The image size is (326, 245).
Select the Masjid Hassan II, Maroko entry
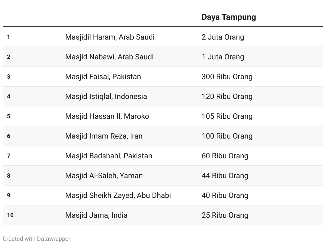tap(107, 116)
